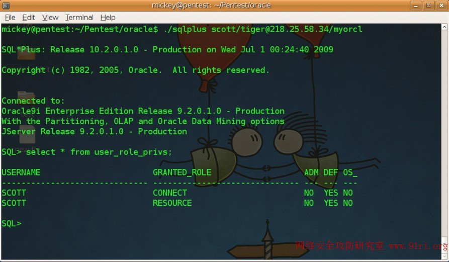The width and height of the screenshot is (449, 262).
Task: Open the View menu
Action: click(x=50, y=18)
